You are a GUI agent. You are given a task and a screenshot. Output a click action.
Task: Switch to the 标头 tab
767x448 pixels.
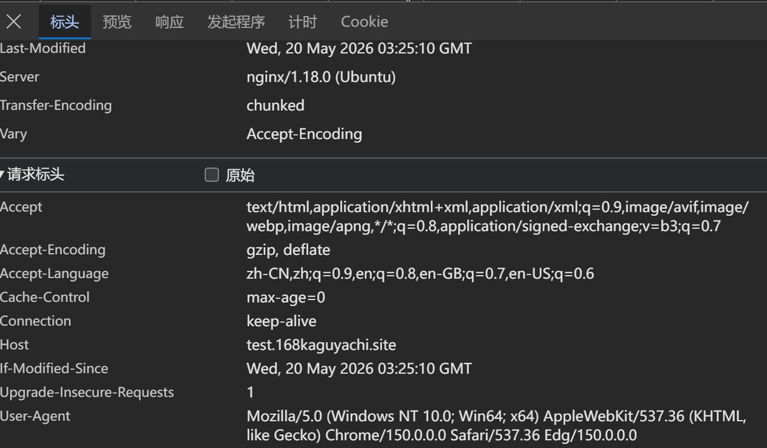[x=65, y=22]
